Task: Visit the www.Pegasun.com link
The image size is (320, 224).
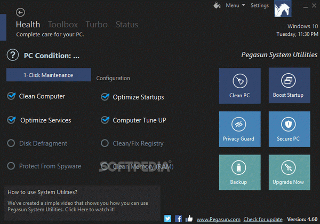Action: (218, 220)
